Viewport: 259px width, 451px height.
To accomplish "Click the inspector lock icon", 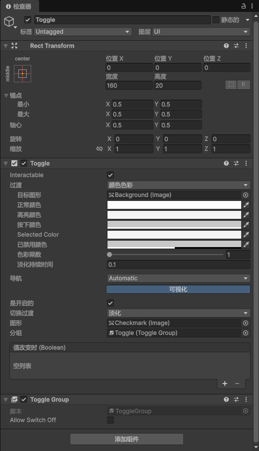I will point(244,6).
